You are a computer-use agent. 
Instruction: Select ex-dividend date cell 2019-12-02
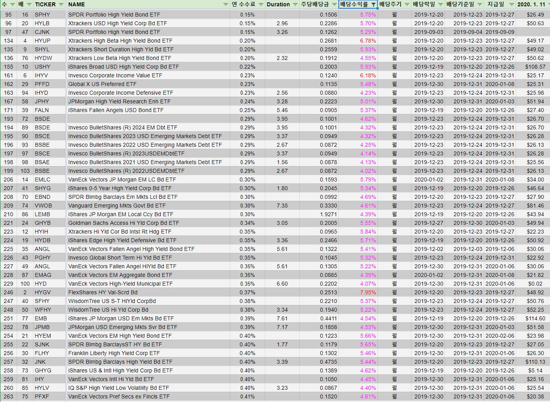[428, 249]
